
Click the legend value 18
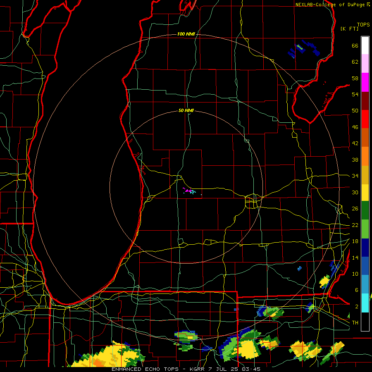pos(355,241)
